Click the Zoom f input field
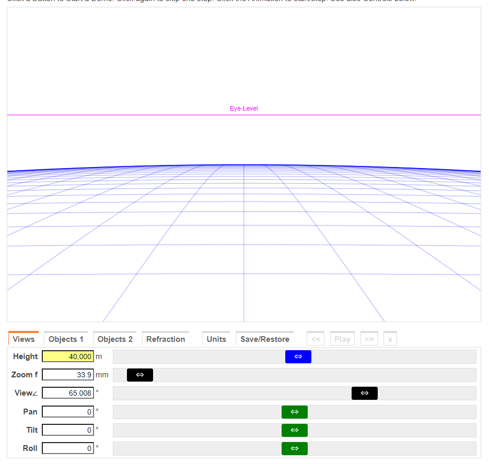Viewport: 489px width, 464px height. [68, 375]
